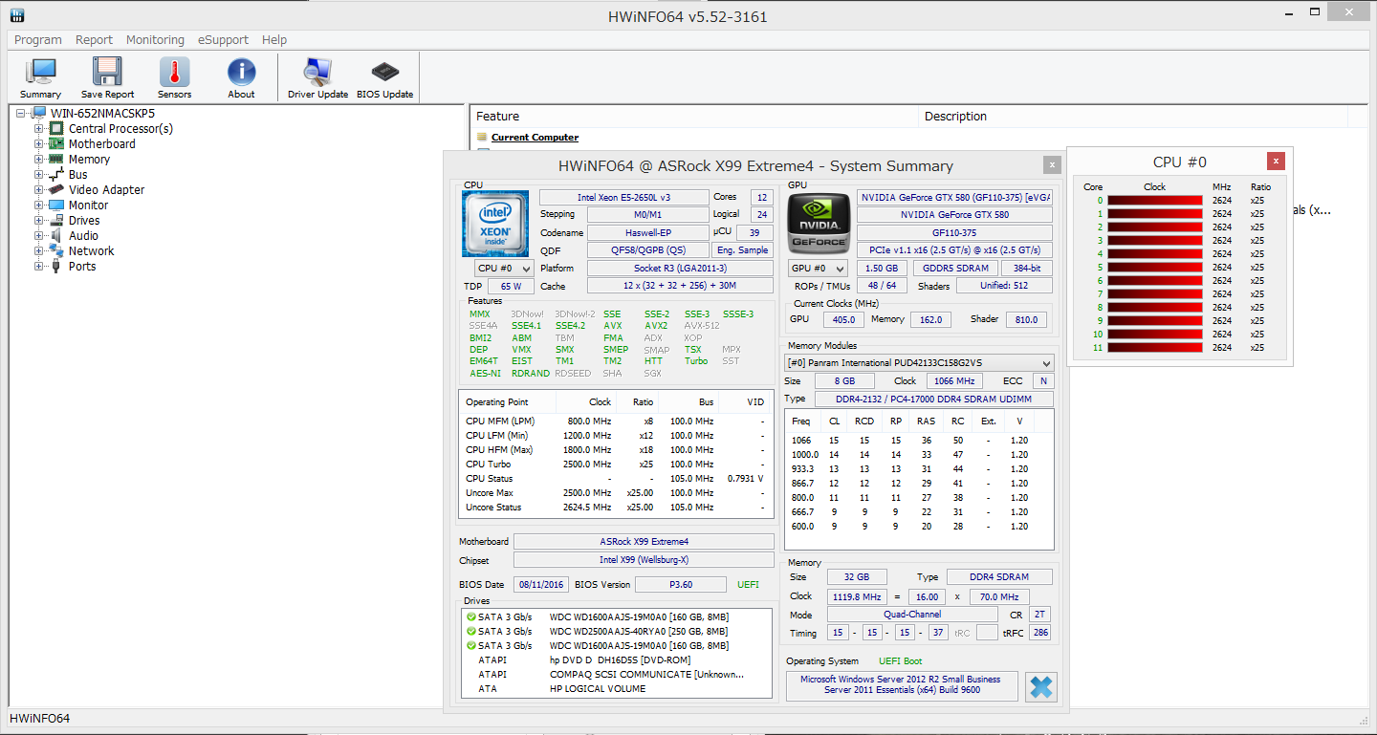Click the GDDR5 SDRAM field
Screen dimensions: 1377x735
click(954, 269)
